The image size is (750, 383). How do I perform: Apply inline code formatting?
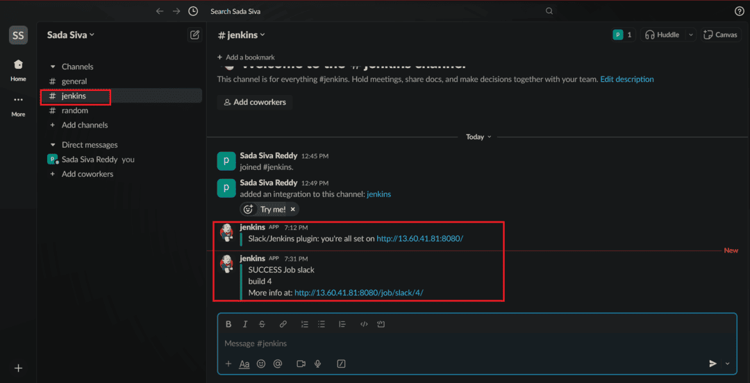pos(364,324)
